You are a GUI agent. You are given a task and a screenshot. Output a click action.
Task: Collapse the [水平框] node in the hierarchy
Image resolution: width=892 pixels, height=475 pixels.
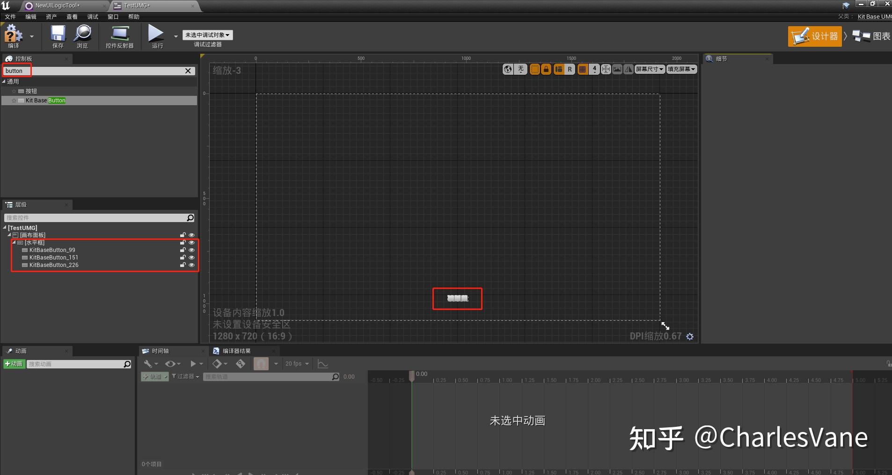click(14, 242)
